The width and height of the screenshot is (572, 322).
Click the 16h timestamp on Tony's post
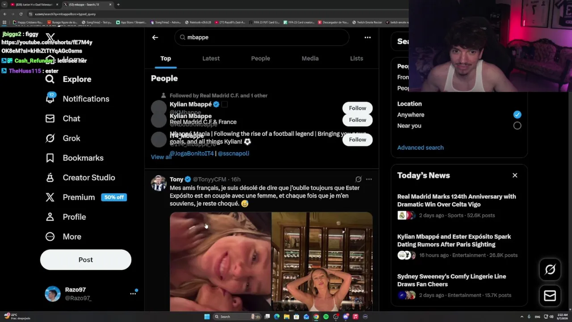pos(236,179)
